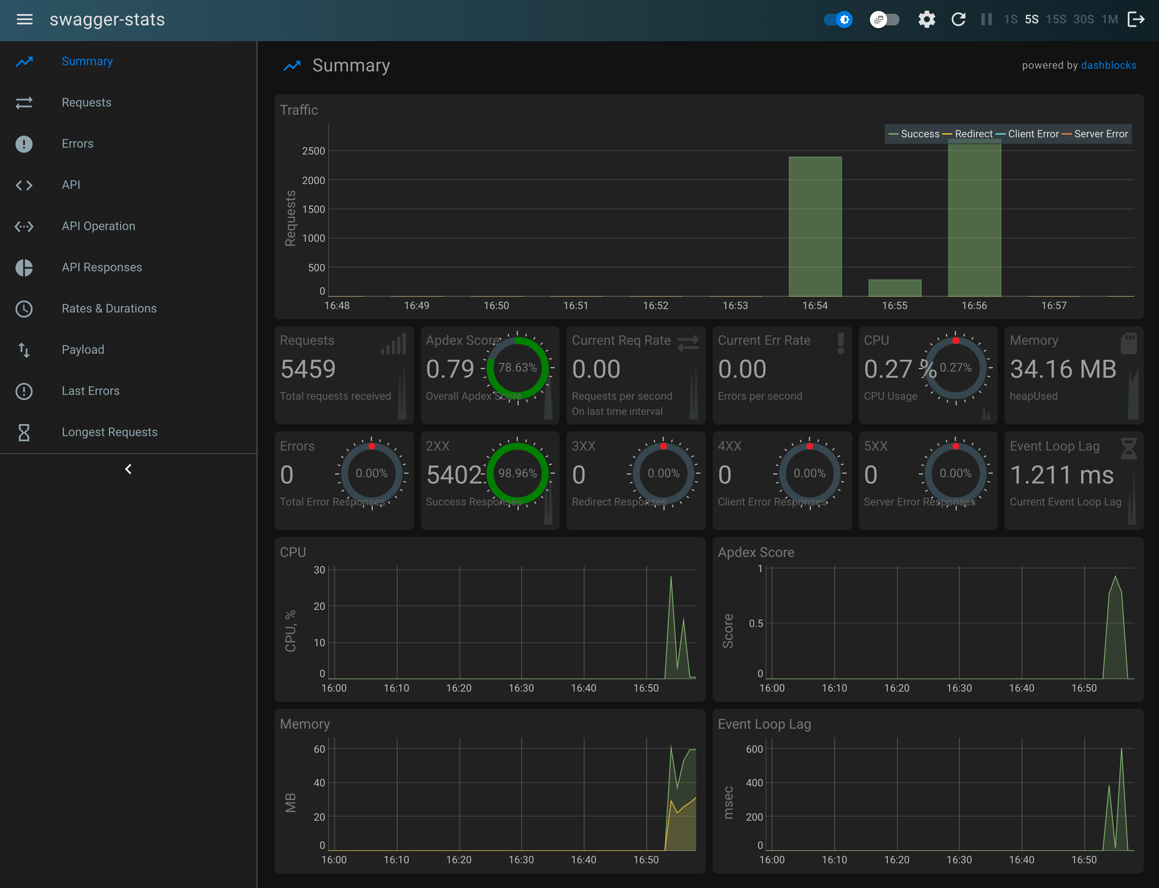This screenshot has height=888, width=1159.
Task: Click the Event Loop Lag hourglass icon
Action: pyautogui.click(x=1129, y=448)
